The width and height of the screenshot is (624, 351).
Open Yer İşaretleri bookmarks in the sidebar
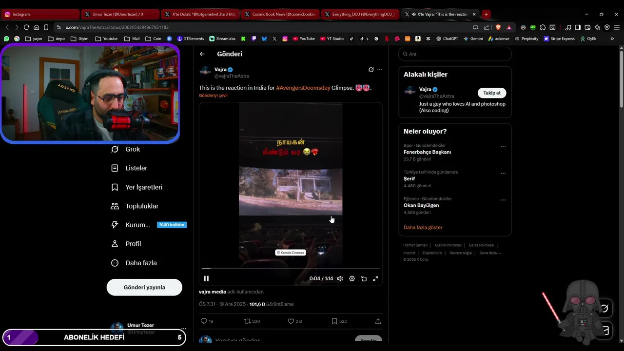136,187
